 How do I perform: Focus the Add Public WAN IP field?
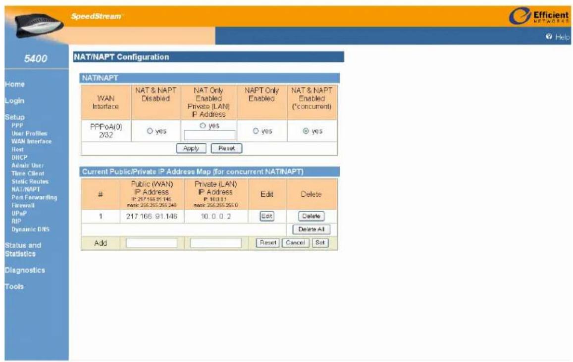coord(152,243)
